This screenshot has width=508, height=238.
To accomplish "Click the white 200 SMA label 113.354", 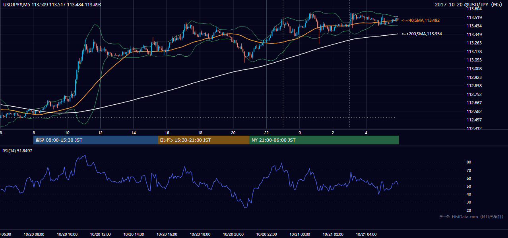I will (422, 34).
